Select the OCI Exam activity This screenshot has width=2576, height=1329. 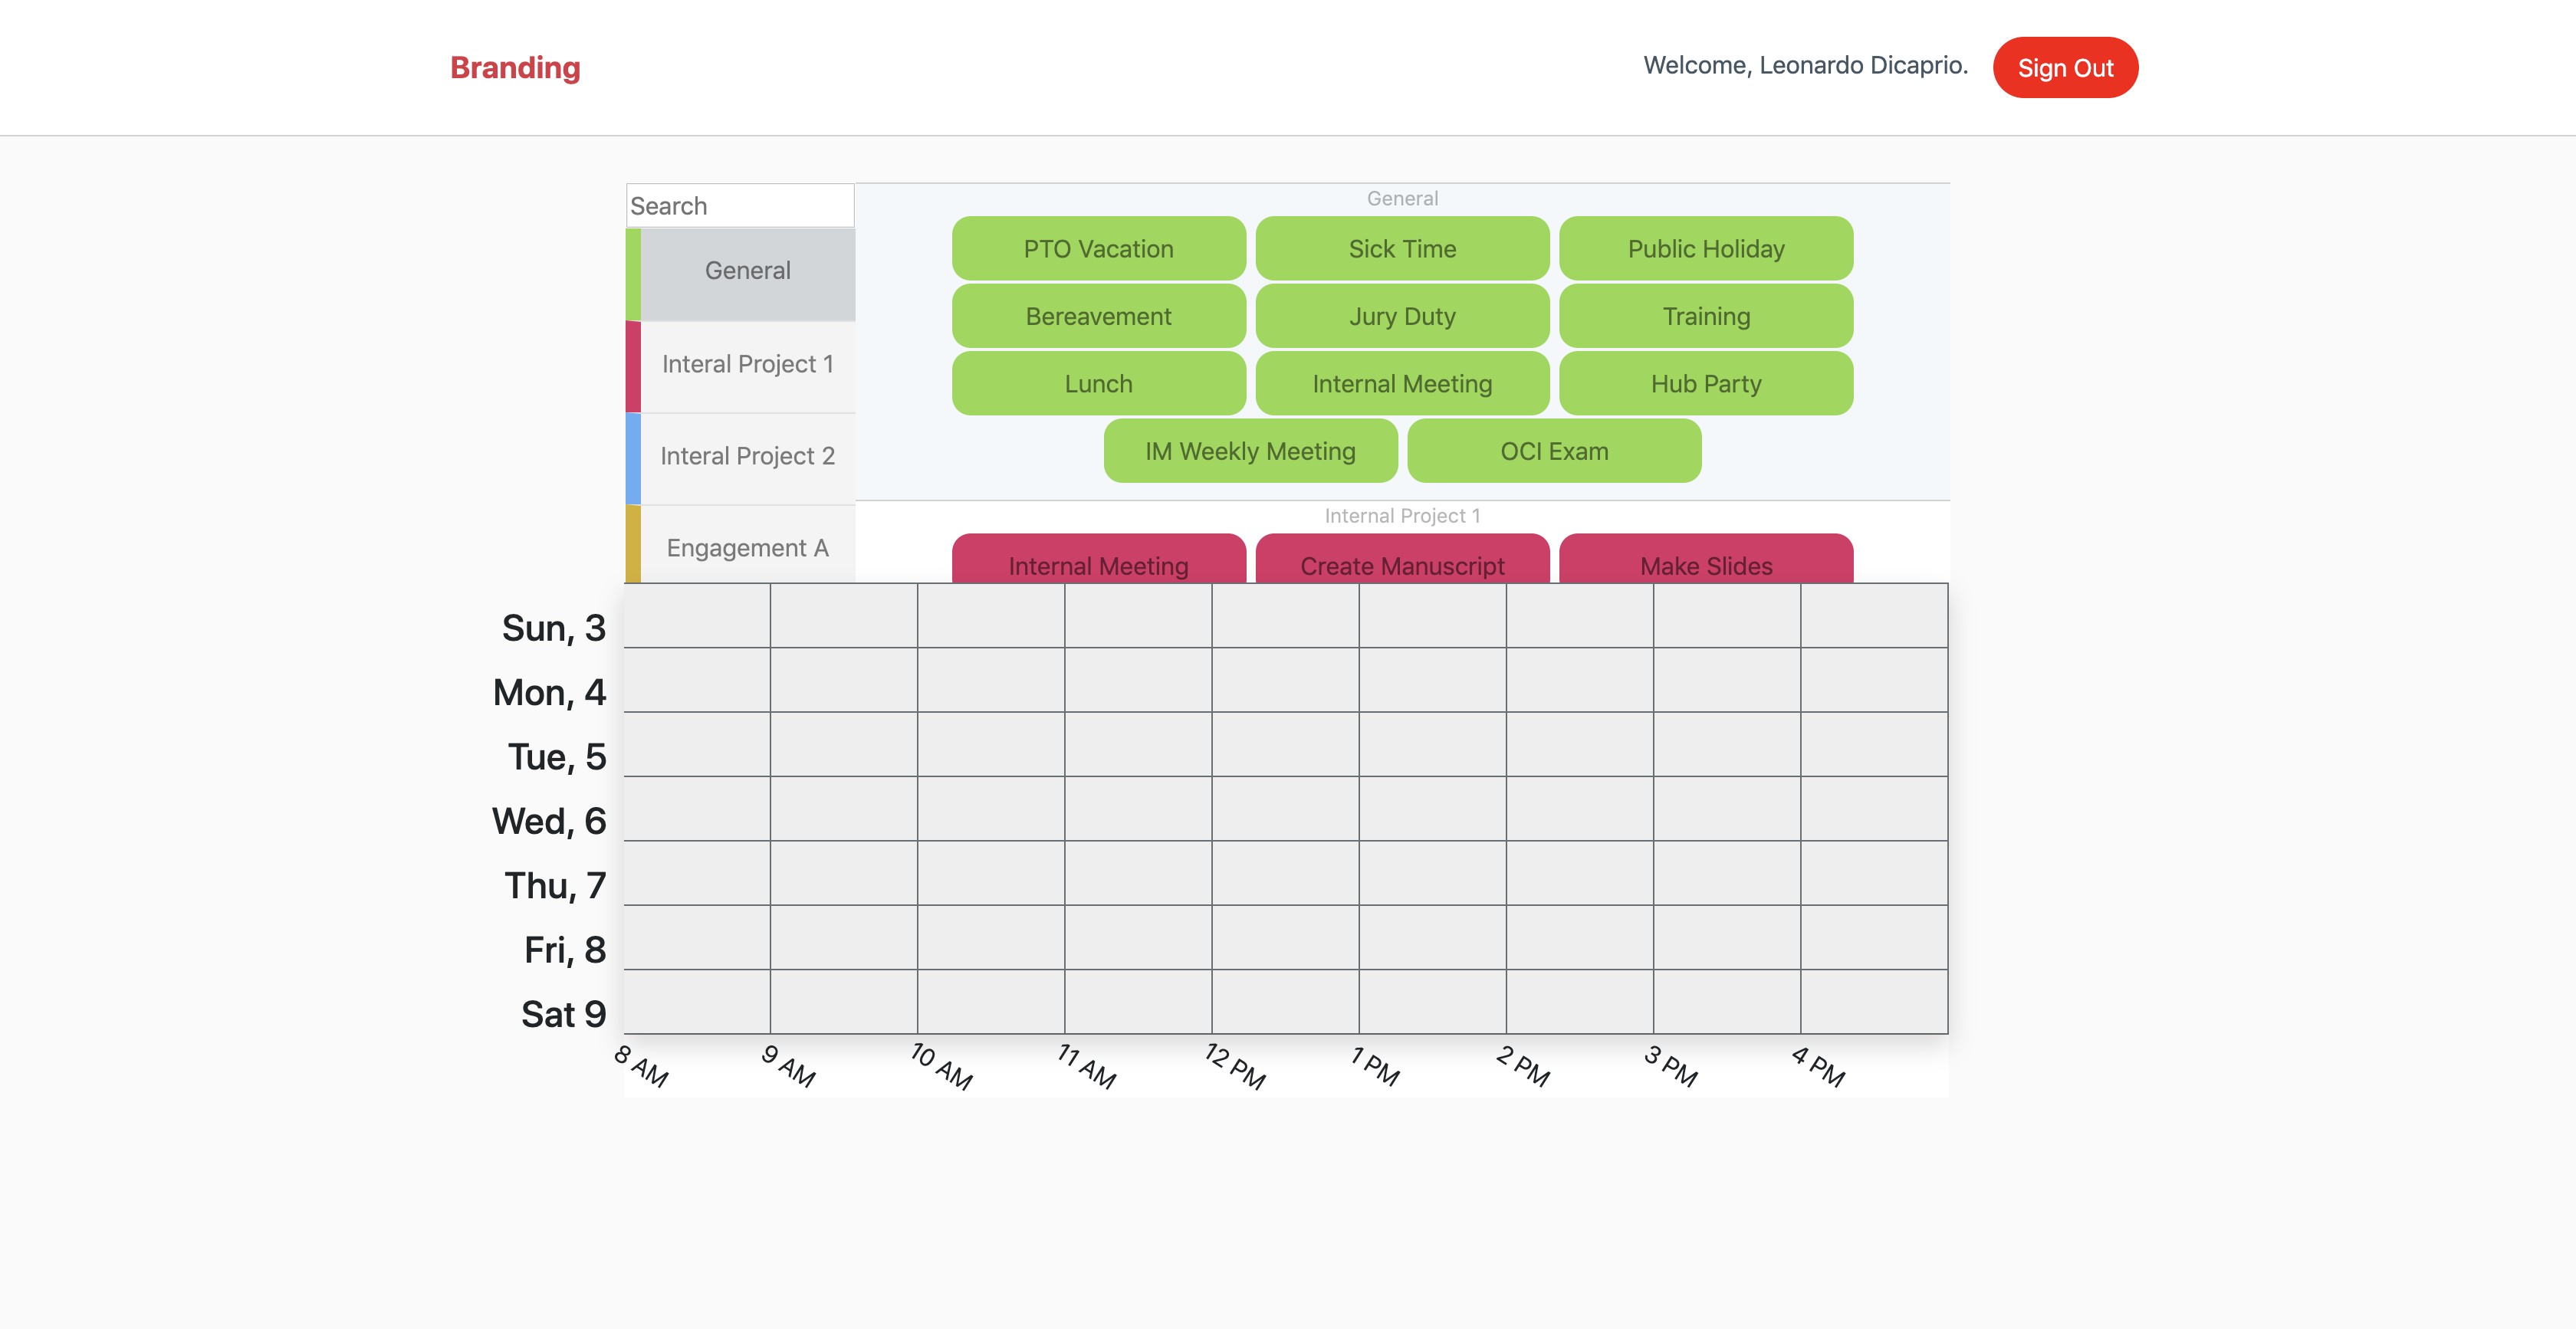point(1553,452)
